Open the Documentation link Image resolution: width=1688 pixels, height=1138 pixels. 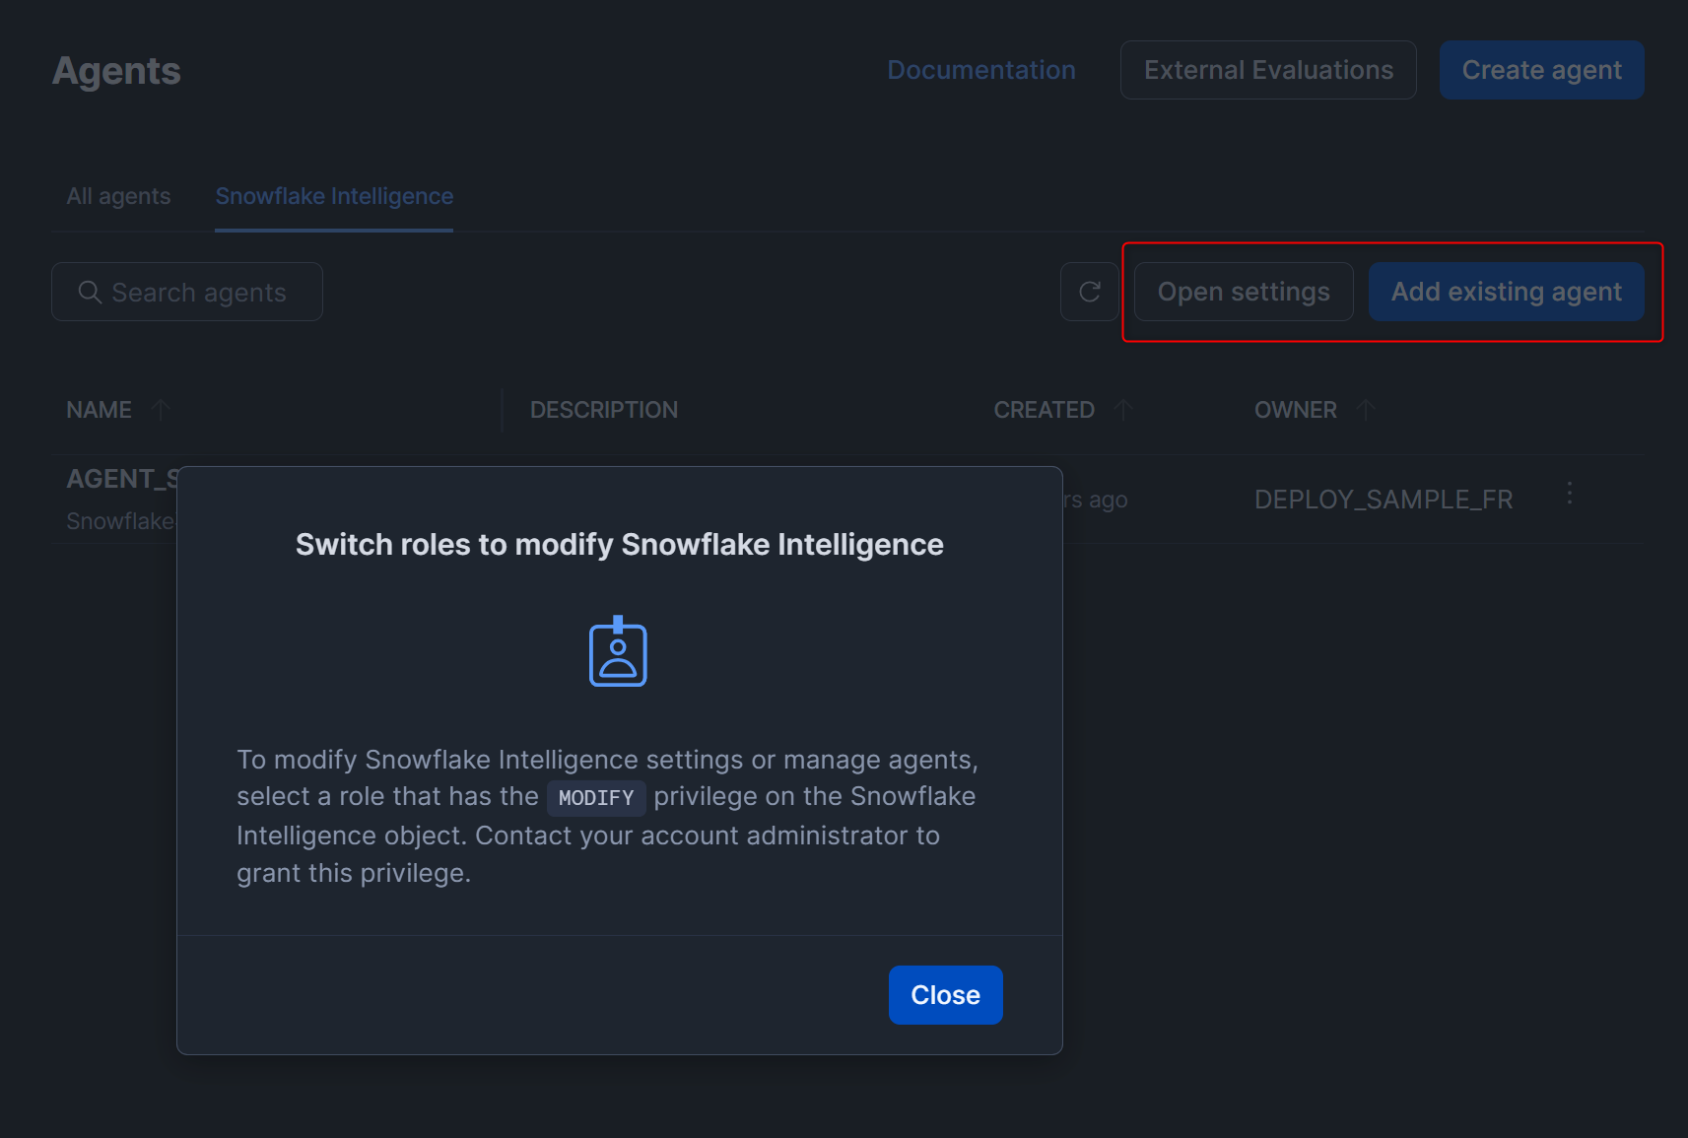point(980,70)
